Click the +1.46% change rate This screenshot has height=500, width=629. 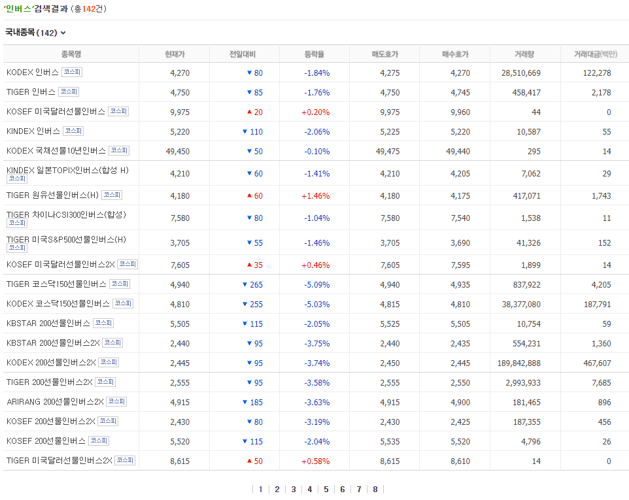coord(316,196)
